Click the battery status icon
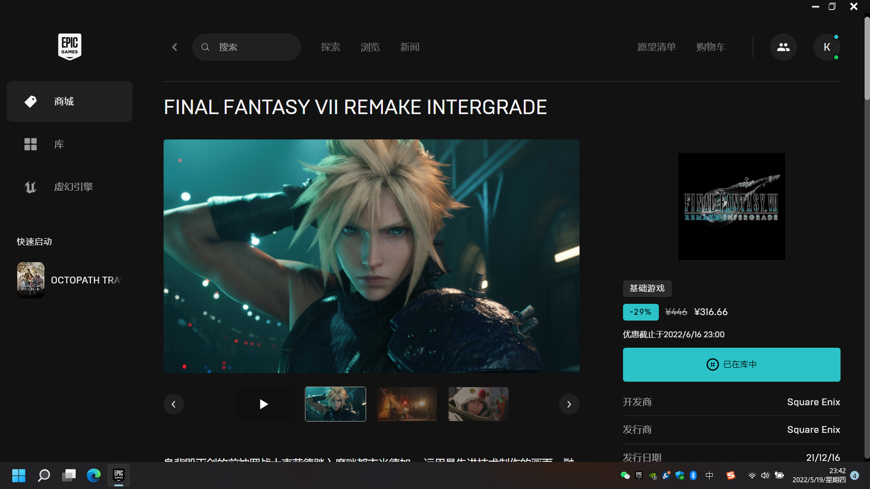This screenshot has width=870, height=489. point(779,475)
